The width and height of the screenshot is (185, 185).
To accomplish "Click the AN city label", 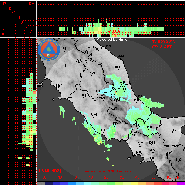I will pos(121,56).
